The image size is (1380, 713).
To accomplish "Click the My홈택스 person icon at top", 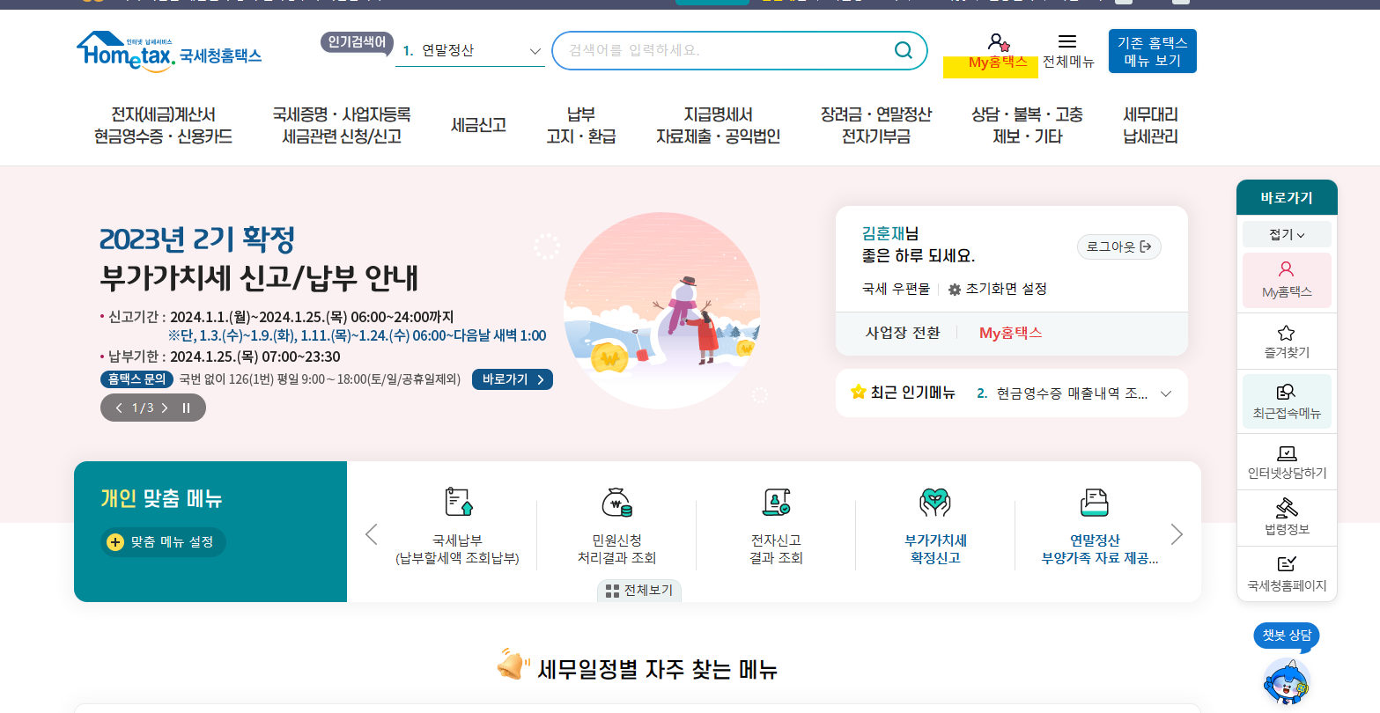I will pos(996,40).
